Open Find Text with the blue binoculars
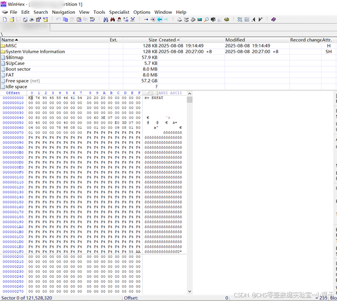Screen dimensions: 337x301 tap(105, 20)
